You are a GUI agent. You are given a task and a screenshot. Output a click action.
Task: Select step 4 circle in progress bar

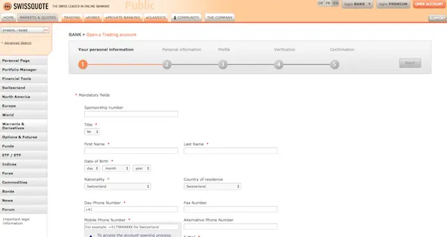pyautogui.click(x=278, y=65)
